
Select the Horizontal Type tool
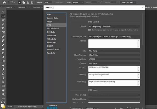coord(3,78)
